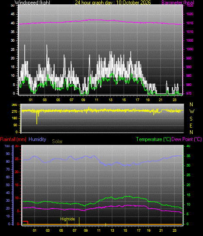Click the 90 label on the wind direction axis

pyautogui.click(x=15, y=125)
